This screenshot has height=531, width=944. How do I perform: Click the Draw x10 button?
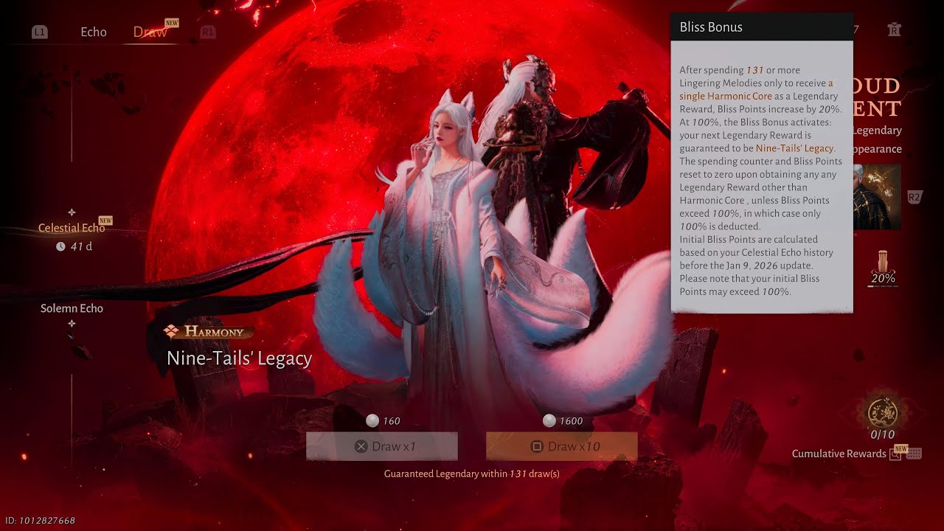coord(561,446)
